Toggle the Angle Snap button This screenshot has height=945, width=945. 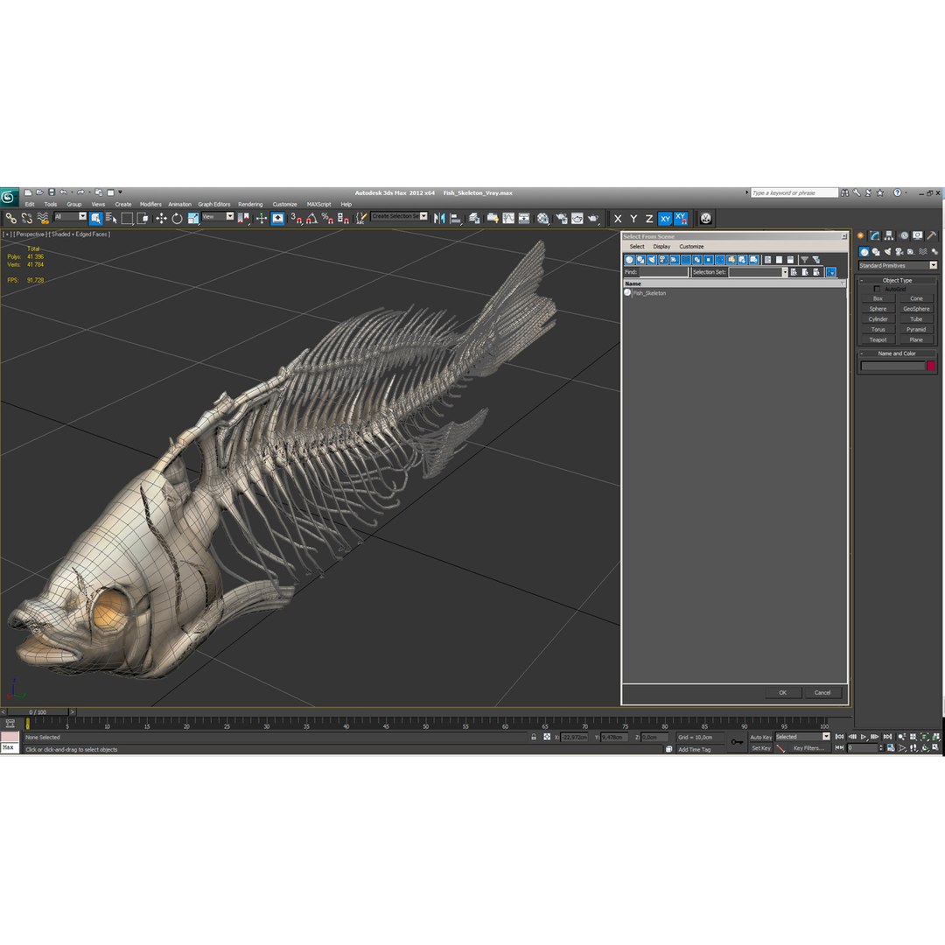[x=311, y=218]
